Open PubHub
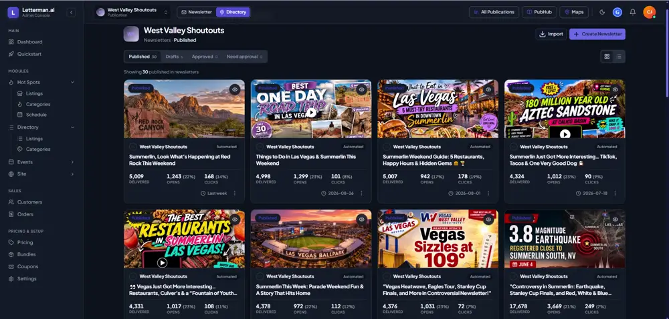Viewport: 669px width, 319px height. click(539, 12)
